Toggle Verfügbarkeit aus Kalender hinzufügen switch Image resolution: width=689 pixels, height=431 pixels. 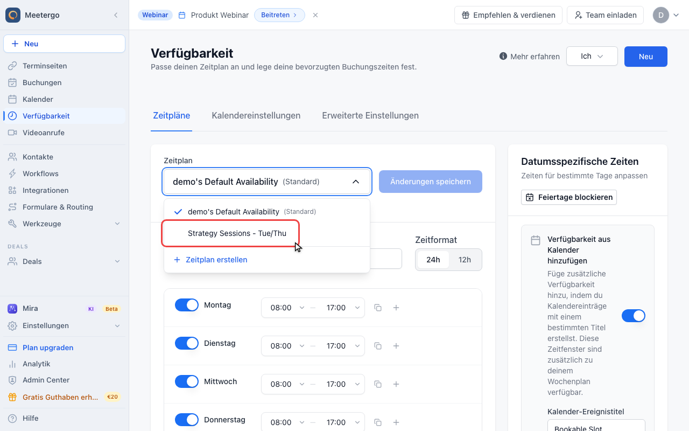(x=634, y=316)
